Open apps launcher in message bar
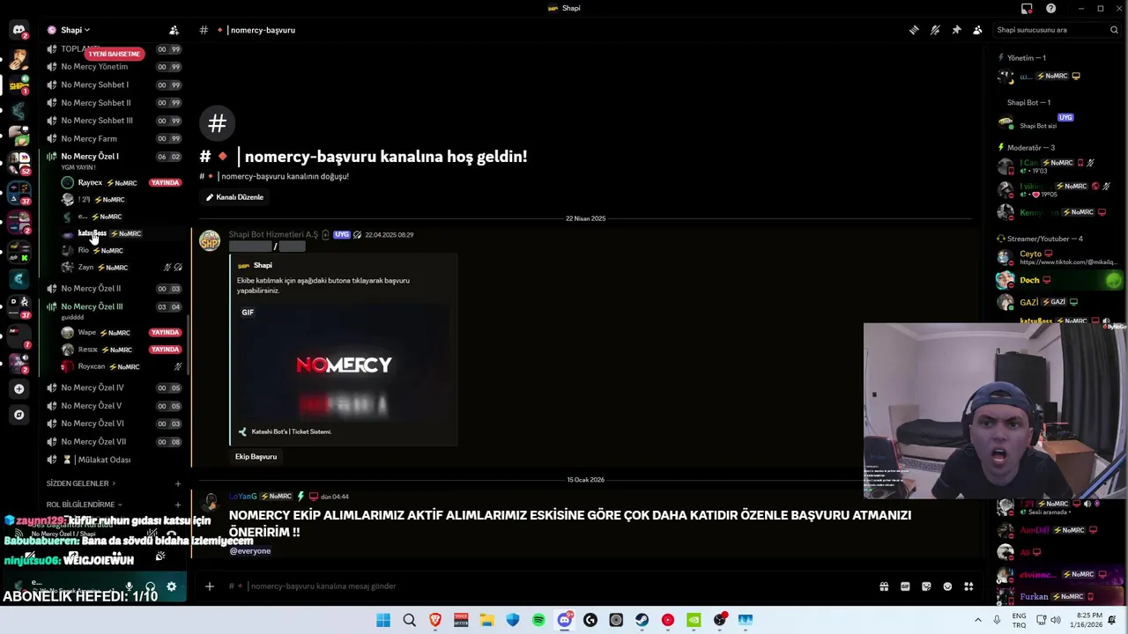 pos(968,586)
